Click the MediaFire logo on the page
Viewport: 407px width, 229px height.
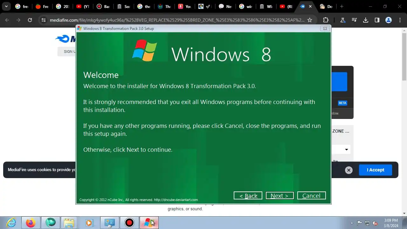point(66,39)
